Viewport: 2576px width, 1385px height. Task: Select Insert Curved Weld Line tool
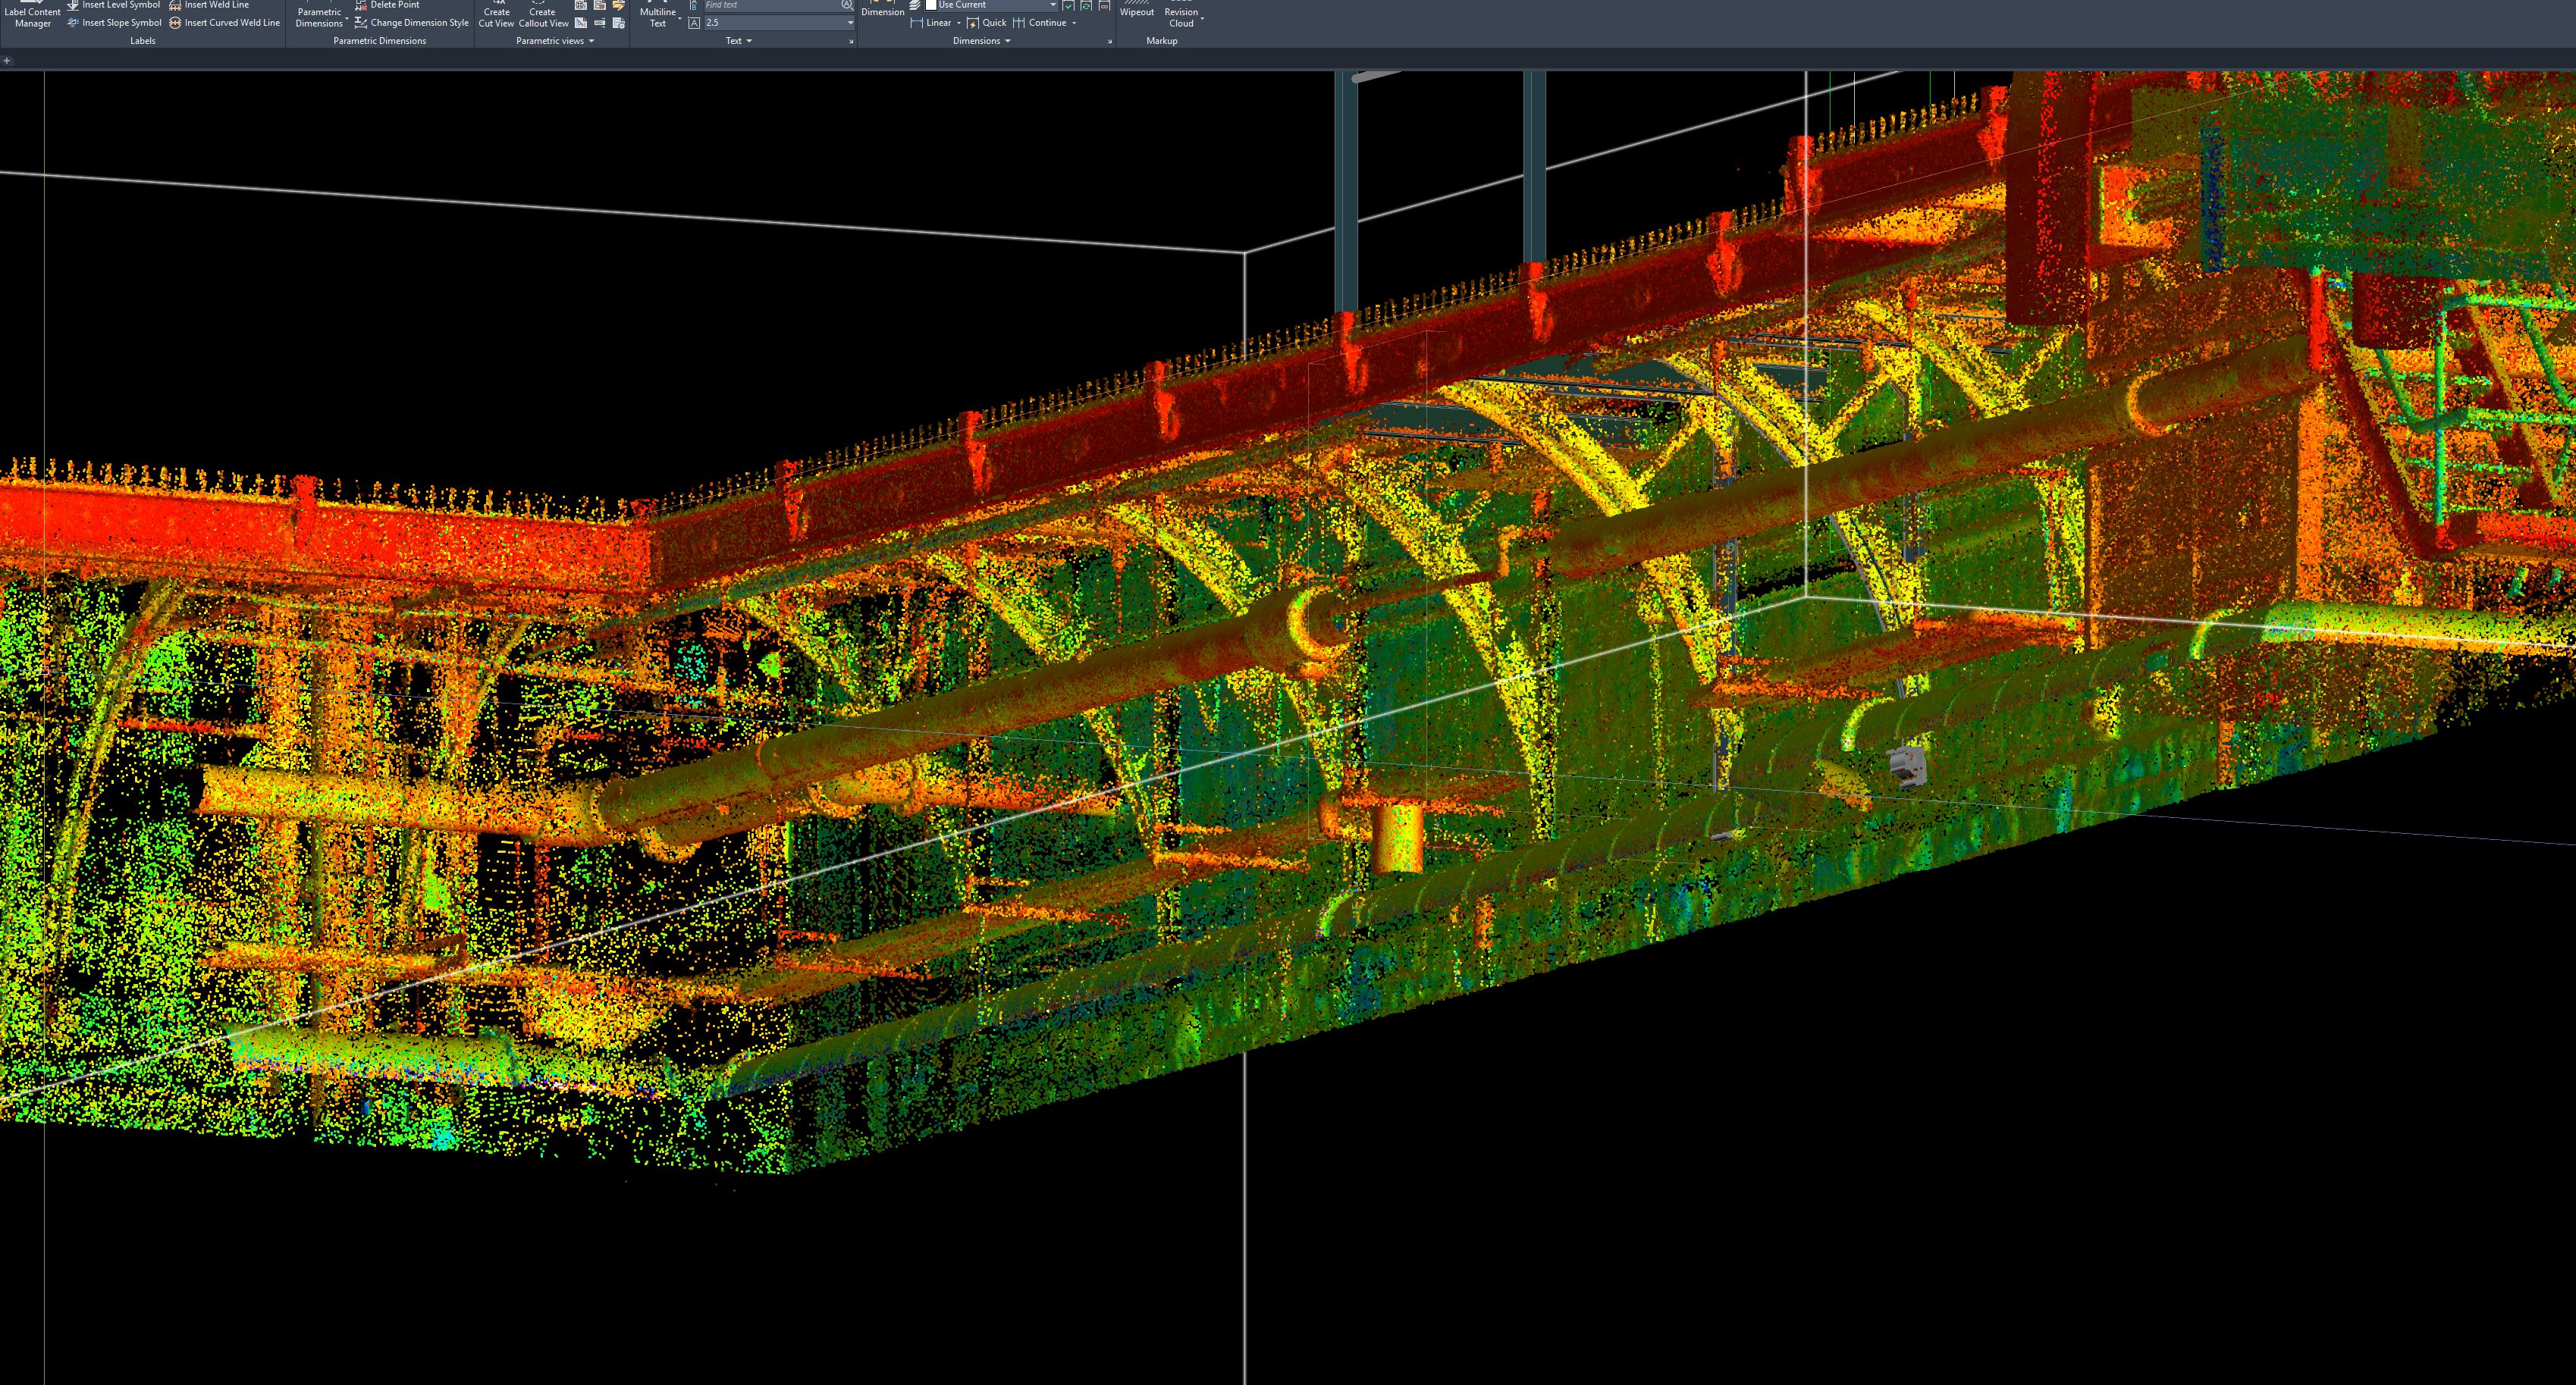[230, 22]
